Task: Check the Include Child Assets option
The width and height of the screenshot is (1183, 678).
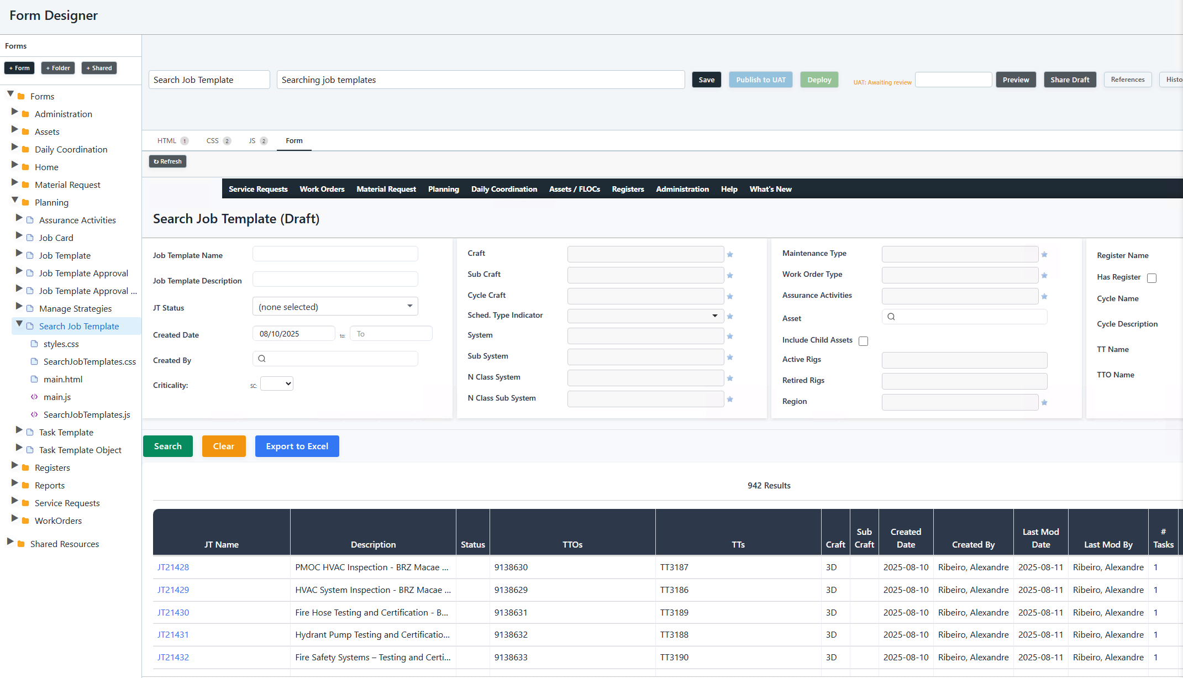Action: point(863,341)
